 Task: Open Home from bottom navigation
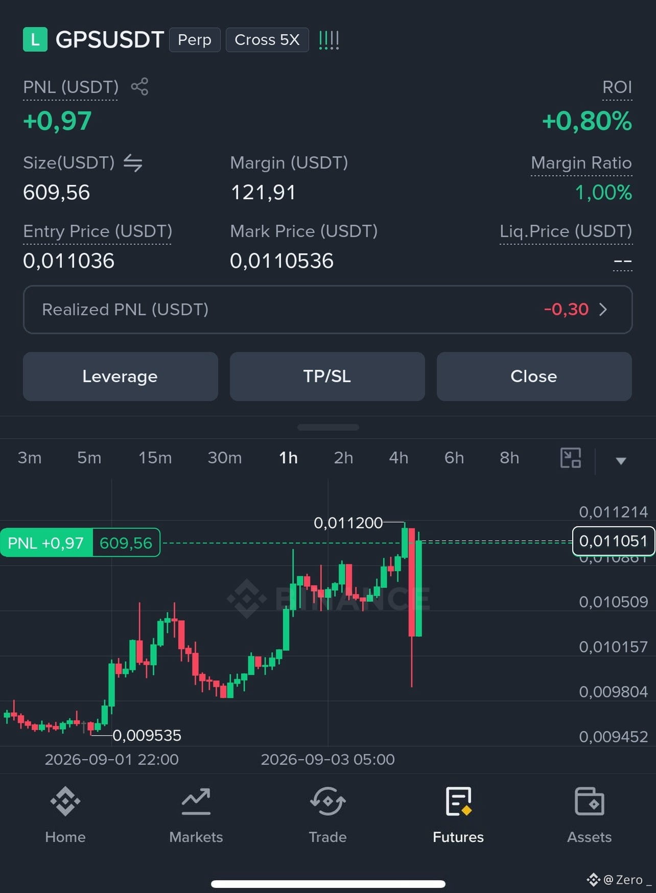65,815
